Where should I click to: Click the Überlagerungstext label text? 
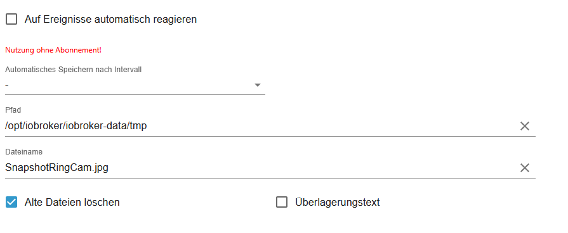click(x=337, y=203)
